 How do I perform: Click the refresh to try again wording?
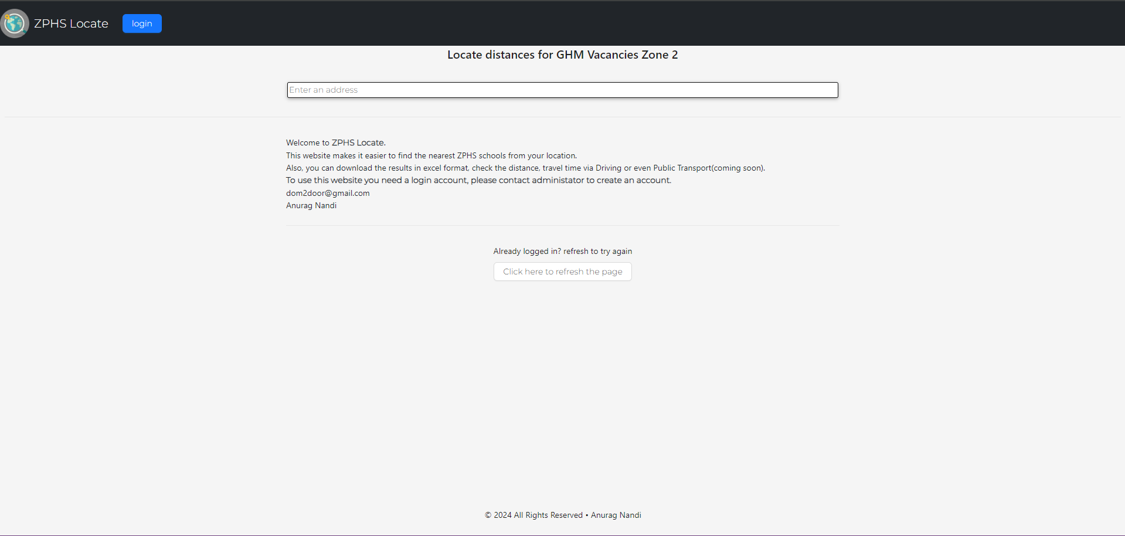(598, 251)
